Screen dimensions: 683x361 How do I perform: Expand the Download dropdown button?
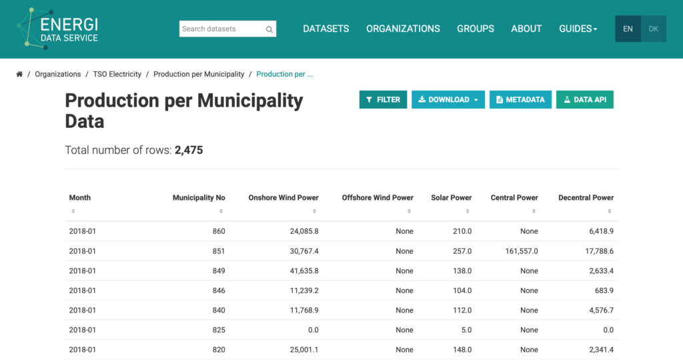pyautogui.click(x=448, y=100)
